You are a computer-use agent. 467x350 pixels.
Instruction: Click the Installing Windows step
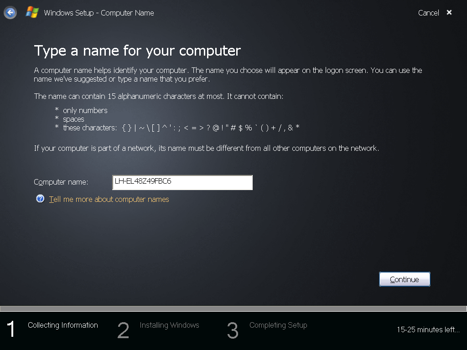170,325
